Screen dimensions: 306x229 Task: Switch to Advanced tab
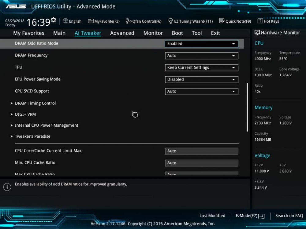click(x=122, y=33)
